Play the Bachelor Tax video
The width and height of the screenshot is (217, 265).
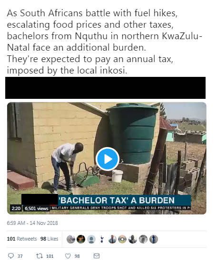click(x=108, y=159)
